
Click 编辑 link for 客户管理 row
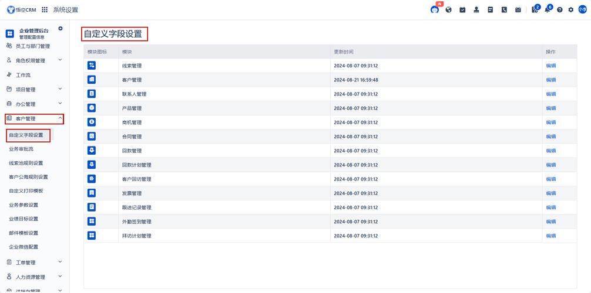click(x=550, y=80)
